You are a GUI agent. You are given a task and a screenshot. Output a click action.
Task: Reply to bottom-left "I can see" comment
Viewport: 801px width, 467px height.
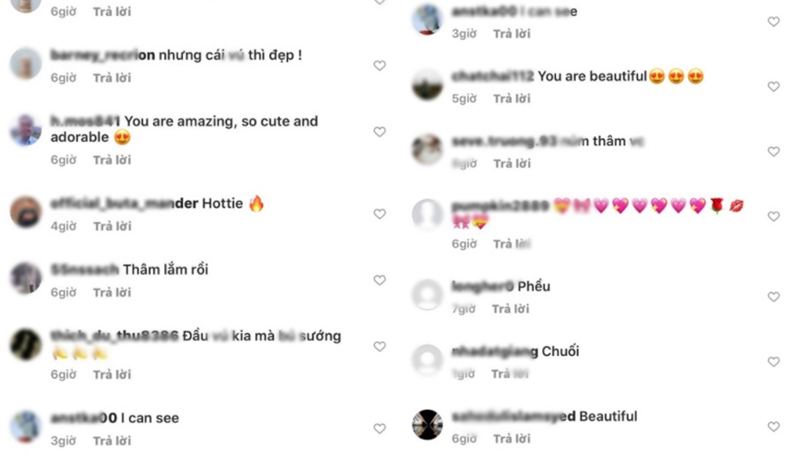(112, 440)
